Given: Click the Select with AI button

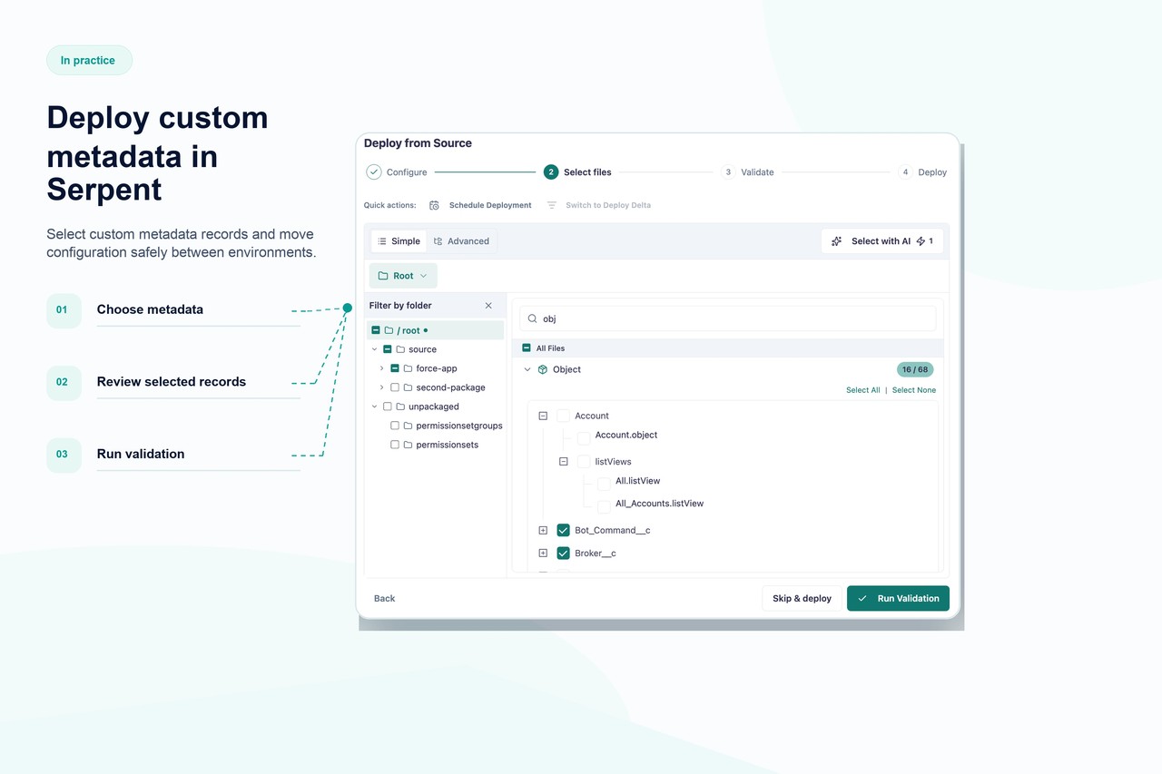Looking at the screenshot, I should pyautogui.click(x=882, y=241).
